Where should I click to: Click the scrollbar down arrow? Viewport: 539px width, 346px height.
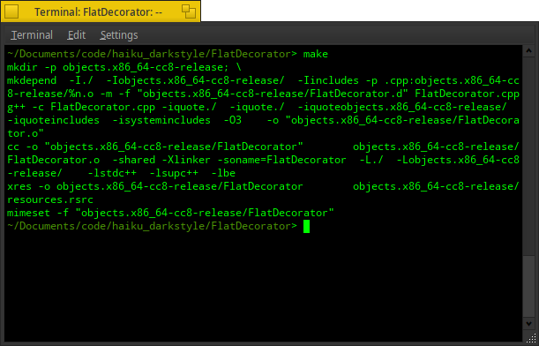tap(528, 323)
